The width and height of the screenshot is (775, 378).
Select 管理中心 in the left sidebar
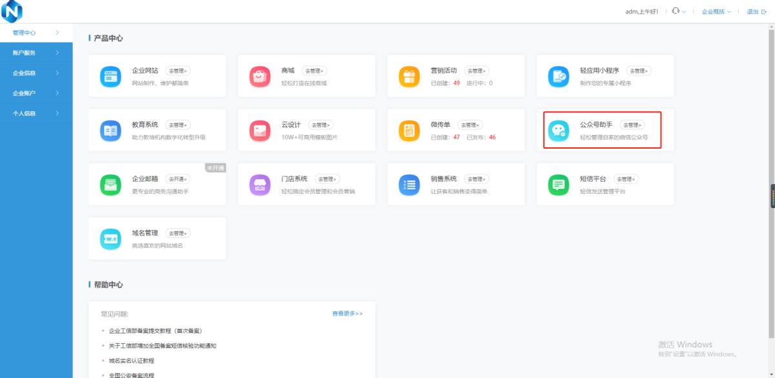36,32
